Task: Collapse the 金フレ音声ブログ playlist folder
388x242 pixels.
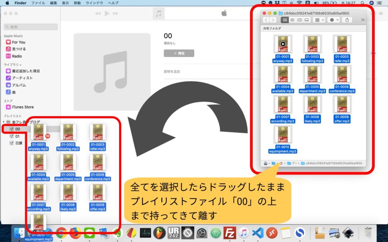Action: point(4,122)
